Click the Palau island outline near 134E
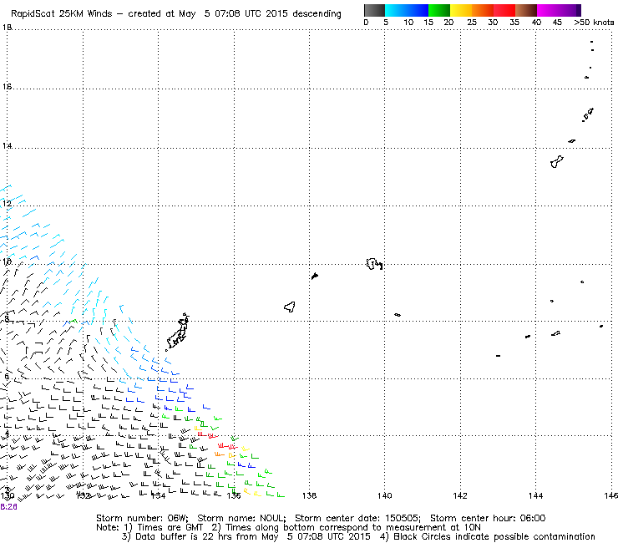 coord(178,332)
